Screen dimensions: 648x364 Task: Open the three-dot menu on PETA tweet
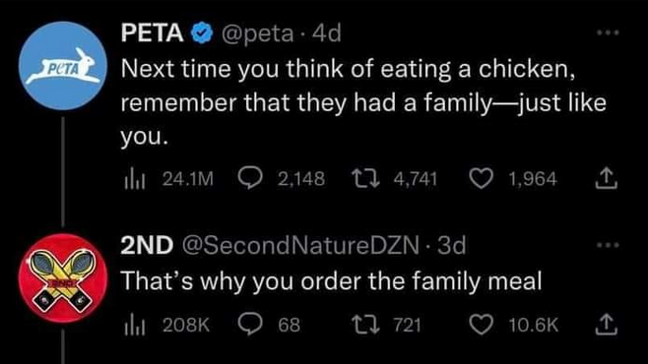(608, 32)
